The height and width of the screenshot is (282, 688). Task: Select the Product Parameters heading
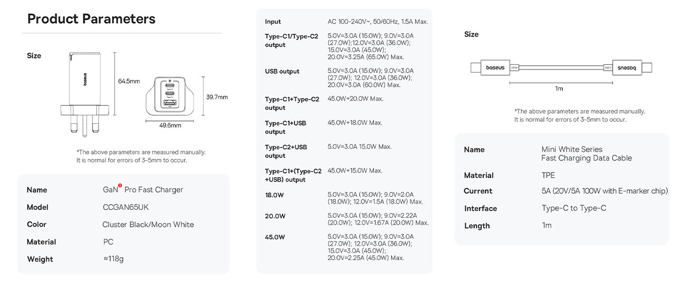tap(91, 19)
